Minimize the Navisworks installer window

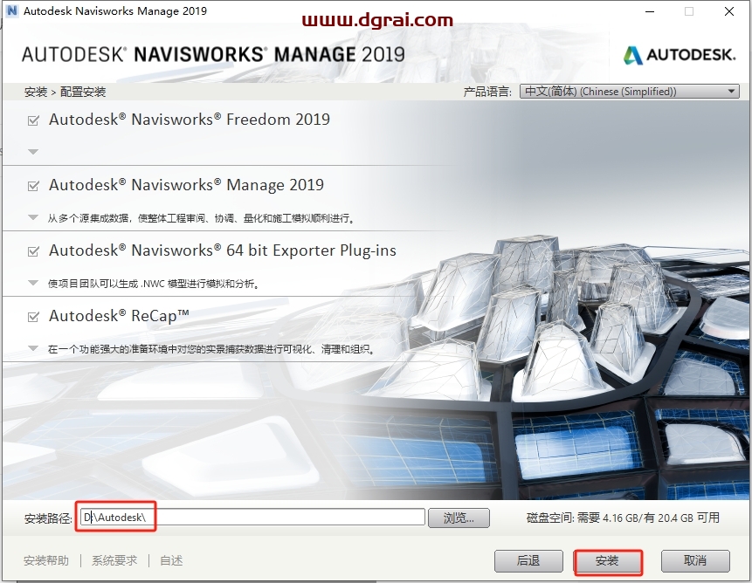pyautogui.click(x=650, y=11)
